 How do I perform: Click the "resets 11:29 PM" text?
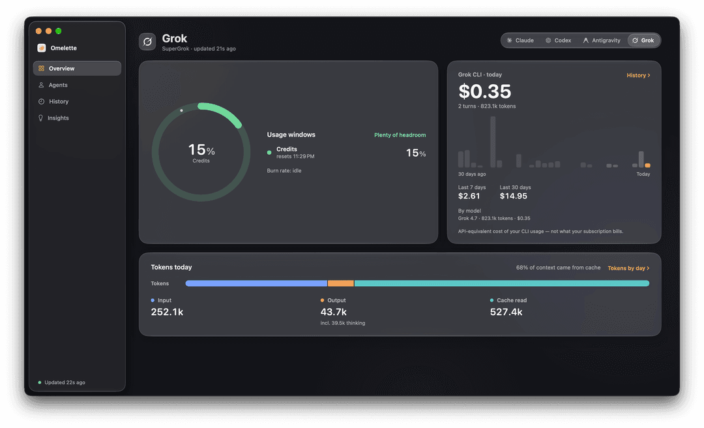[295, 157]
